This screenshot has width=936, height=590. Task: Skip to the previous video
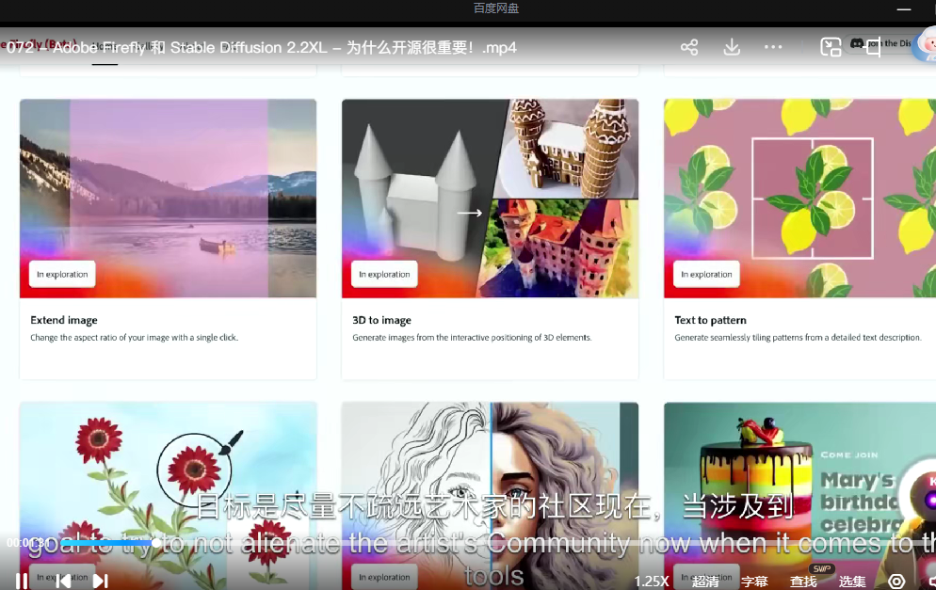[63, 581]
